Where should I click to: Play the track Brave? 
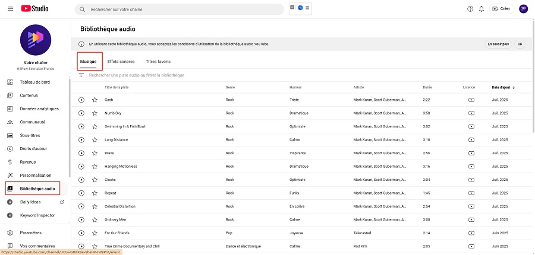pyautogui.click(x=81, y=153)
